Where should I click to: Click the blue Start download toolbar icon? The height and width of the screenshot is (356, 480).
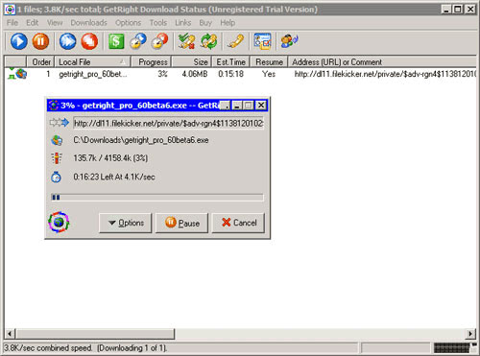tap(19, 41)
